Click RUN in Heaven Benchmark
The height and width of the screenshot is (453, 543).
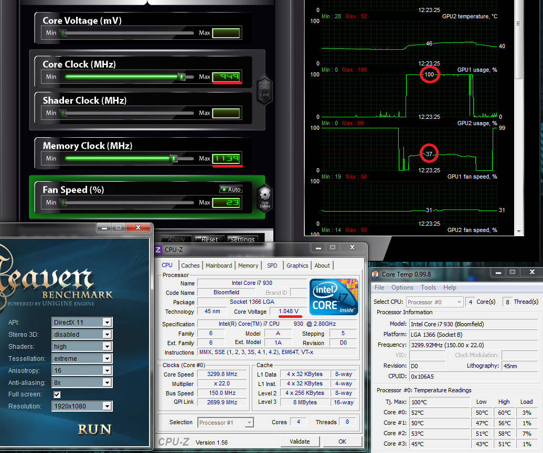[x=94, y=429]
